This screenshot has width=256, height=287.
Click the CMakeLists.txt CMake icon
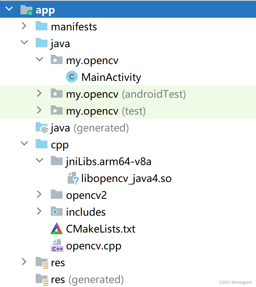57,229
